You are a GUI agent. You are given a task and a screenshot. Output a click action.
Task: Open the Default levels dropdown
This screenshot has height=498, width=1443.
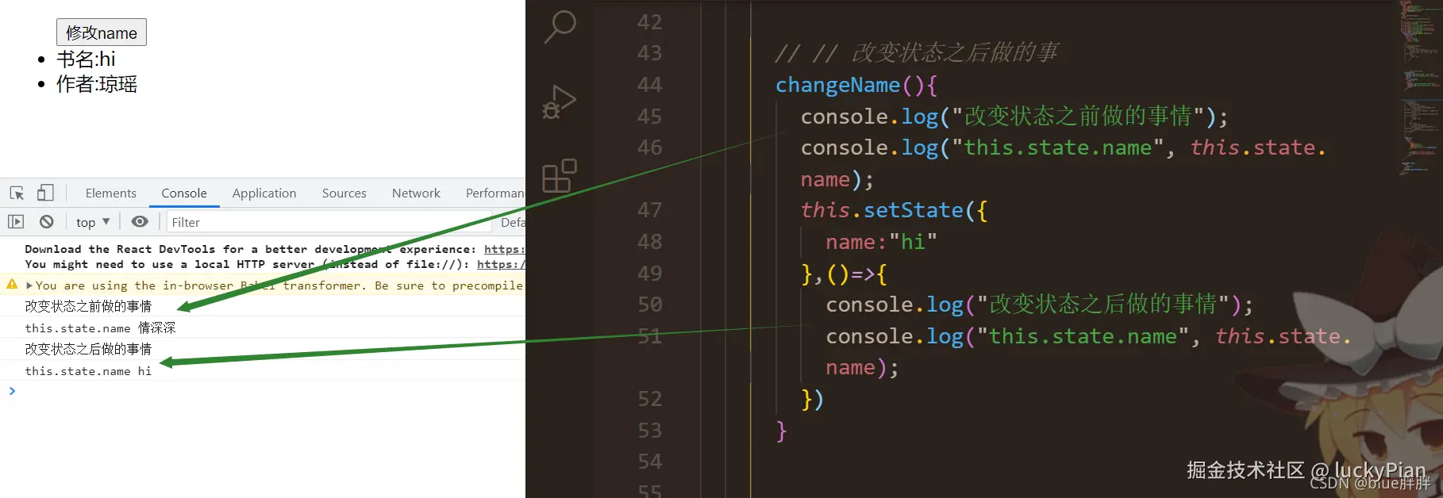(513, 222)
